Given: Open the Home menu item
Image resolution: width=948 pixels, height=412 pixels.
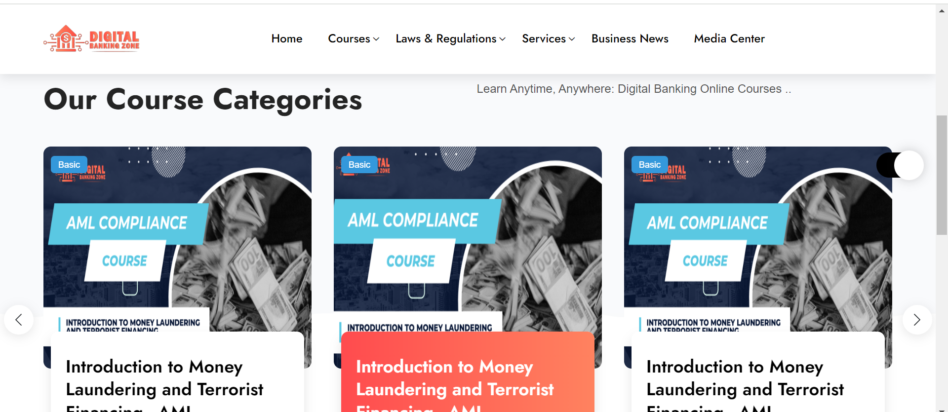Looking at the screenshot, I should (287, 38).
